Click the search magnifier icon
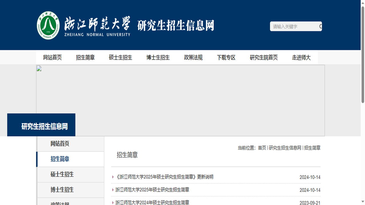 [x=321, y=26]
